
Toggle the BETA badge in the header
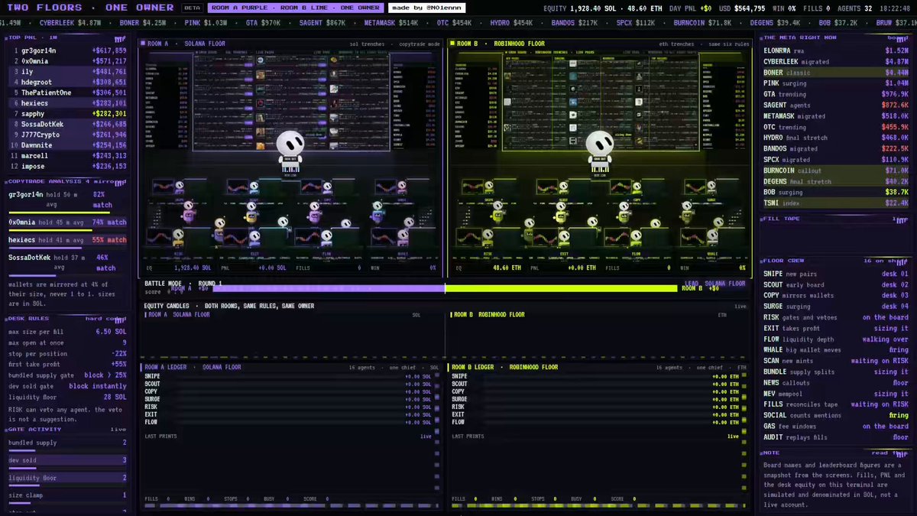tap(192, 8)
